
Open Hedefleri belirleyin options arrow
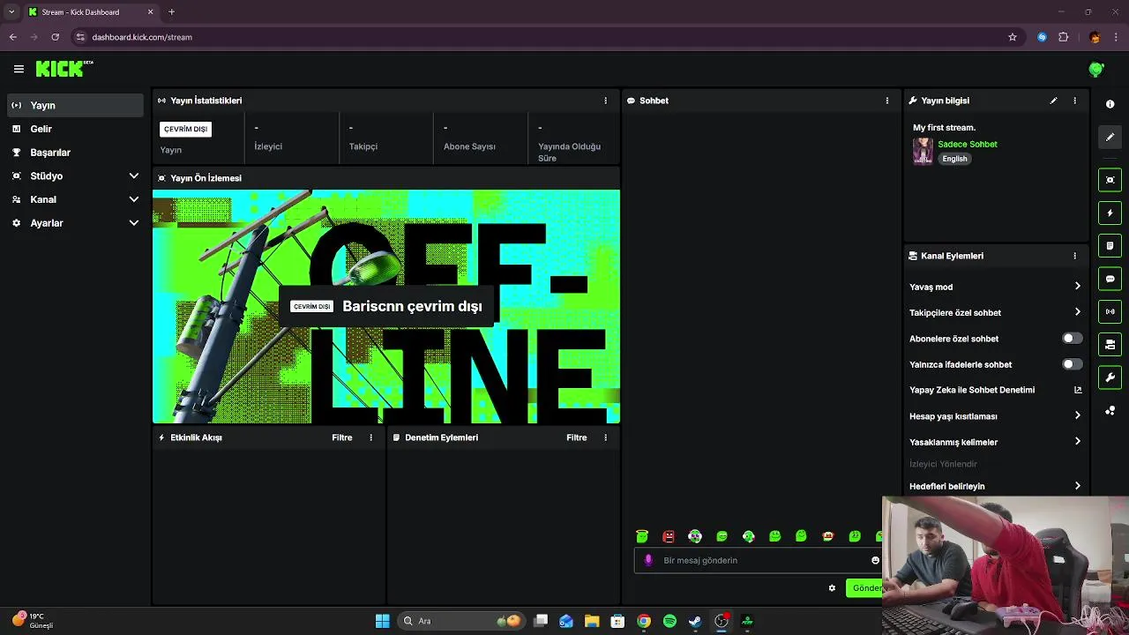pyautogui.click(x=1077, y=486)
